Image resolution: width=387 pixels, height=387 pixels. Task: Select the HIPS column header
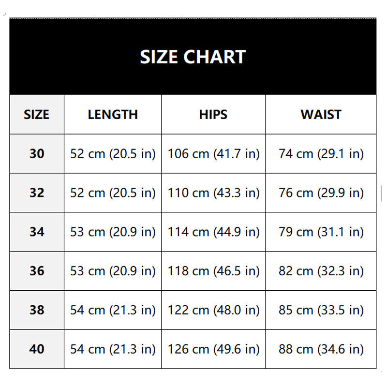(x=213, y=115)
